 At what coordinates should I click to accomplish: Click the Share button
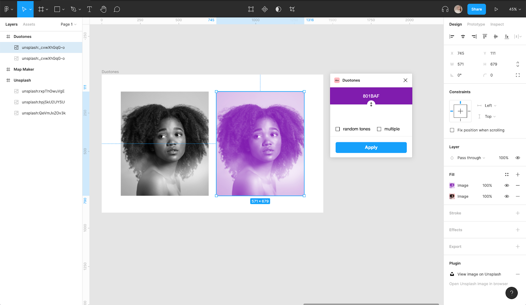477,9
